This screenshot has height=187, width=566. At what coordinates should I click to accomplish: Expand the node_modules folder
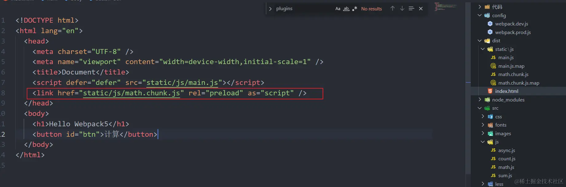pyautogui.click(x=480, y=100)
